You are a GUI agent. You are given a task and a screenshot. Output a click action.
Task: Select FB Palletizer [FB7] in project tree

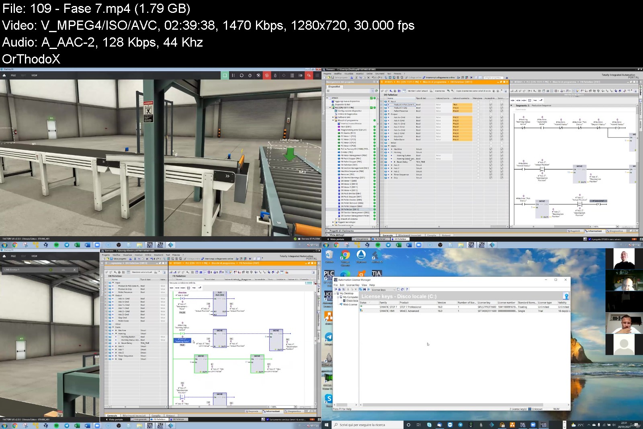[349, 165]
